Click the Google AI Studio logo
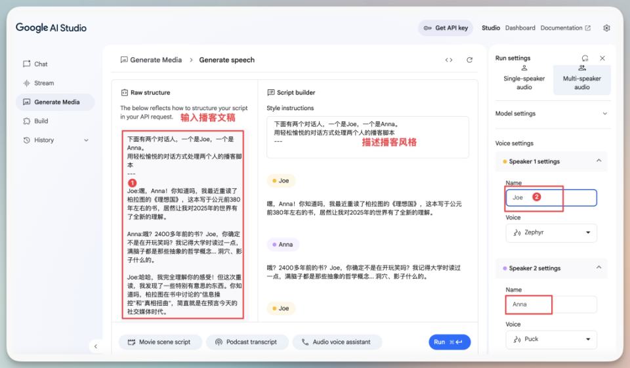The height and width of the screenshot is (368, 630). coord(51,28)
